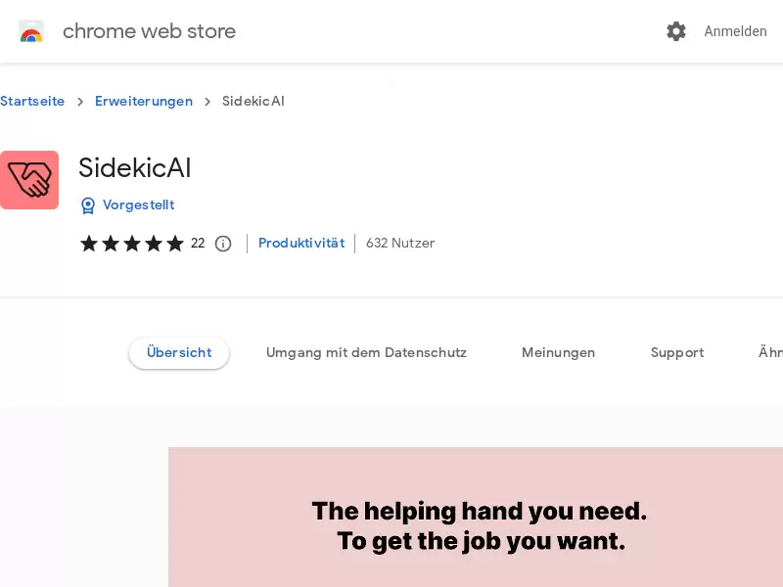The image size is (783, 587).
Task: Go to Startseite breadcrumb link
Action: 32,102
